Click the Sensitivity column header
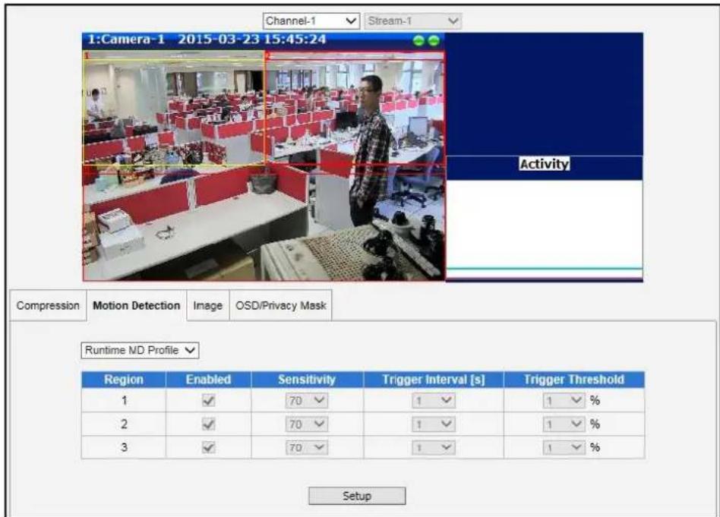720x517 pixels. pyautogui.click(x=307, y=380)
